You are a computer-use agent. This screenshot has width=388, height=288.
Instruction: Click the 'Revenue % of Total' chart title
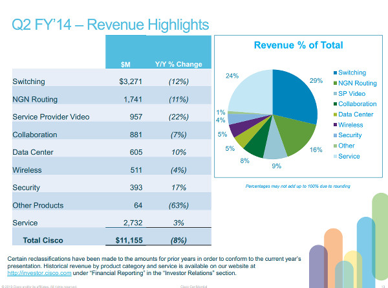[x=298, y=45]
